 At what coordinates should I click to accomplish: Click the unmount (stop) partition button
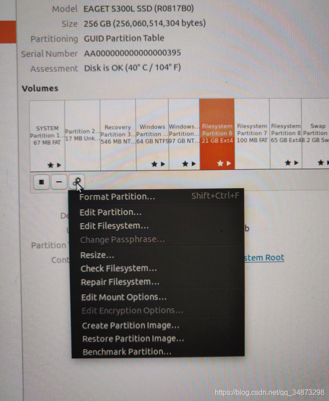(41, 182)
